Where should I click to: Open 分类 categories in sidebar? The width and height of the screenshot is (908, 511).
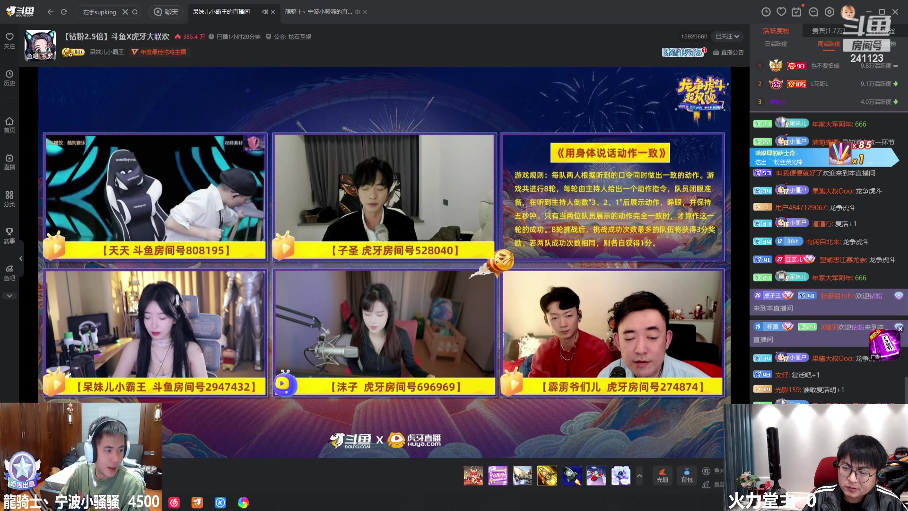click(9, 199)
